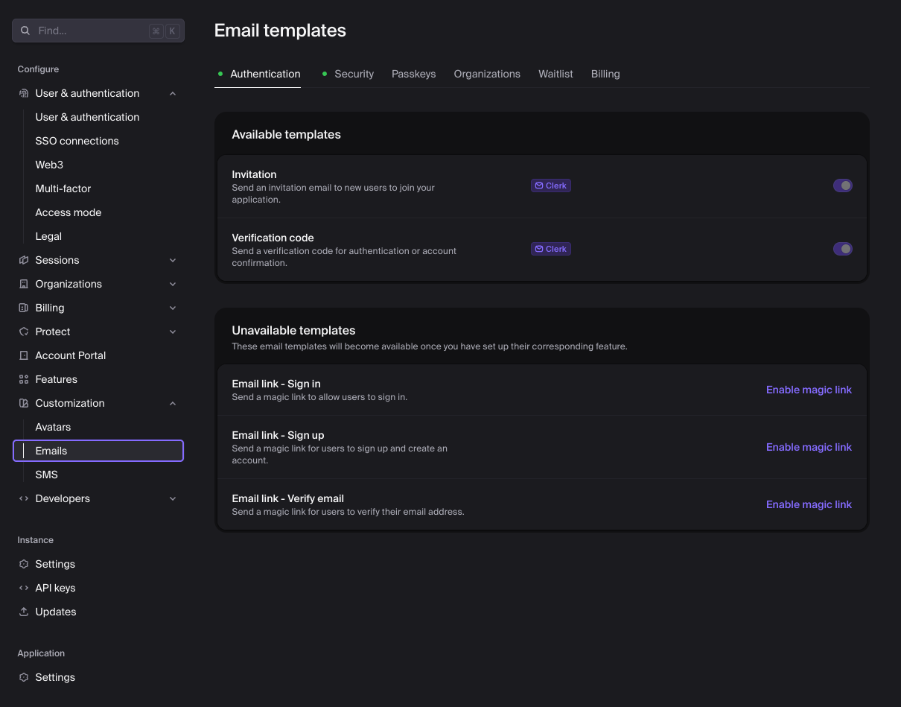The height and width of the screenshot is (707, 901).
Task: Click the Billing card icon
Action: click(24, 308)
